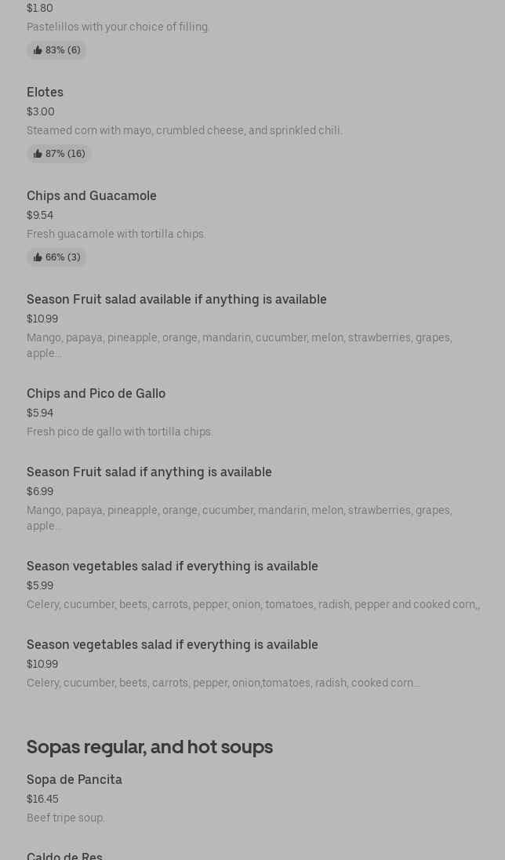Select the Chips and Pico de Gallo title
Screen dimensions: 505x860
[x=96, y=394]
